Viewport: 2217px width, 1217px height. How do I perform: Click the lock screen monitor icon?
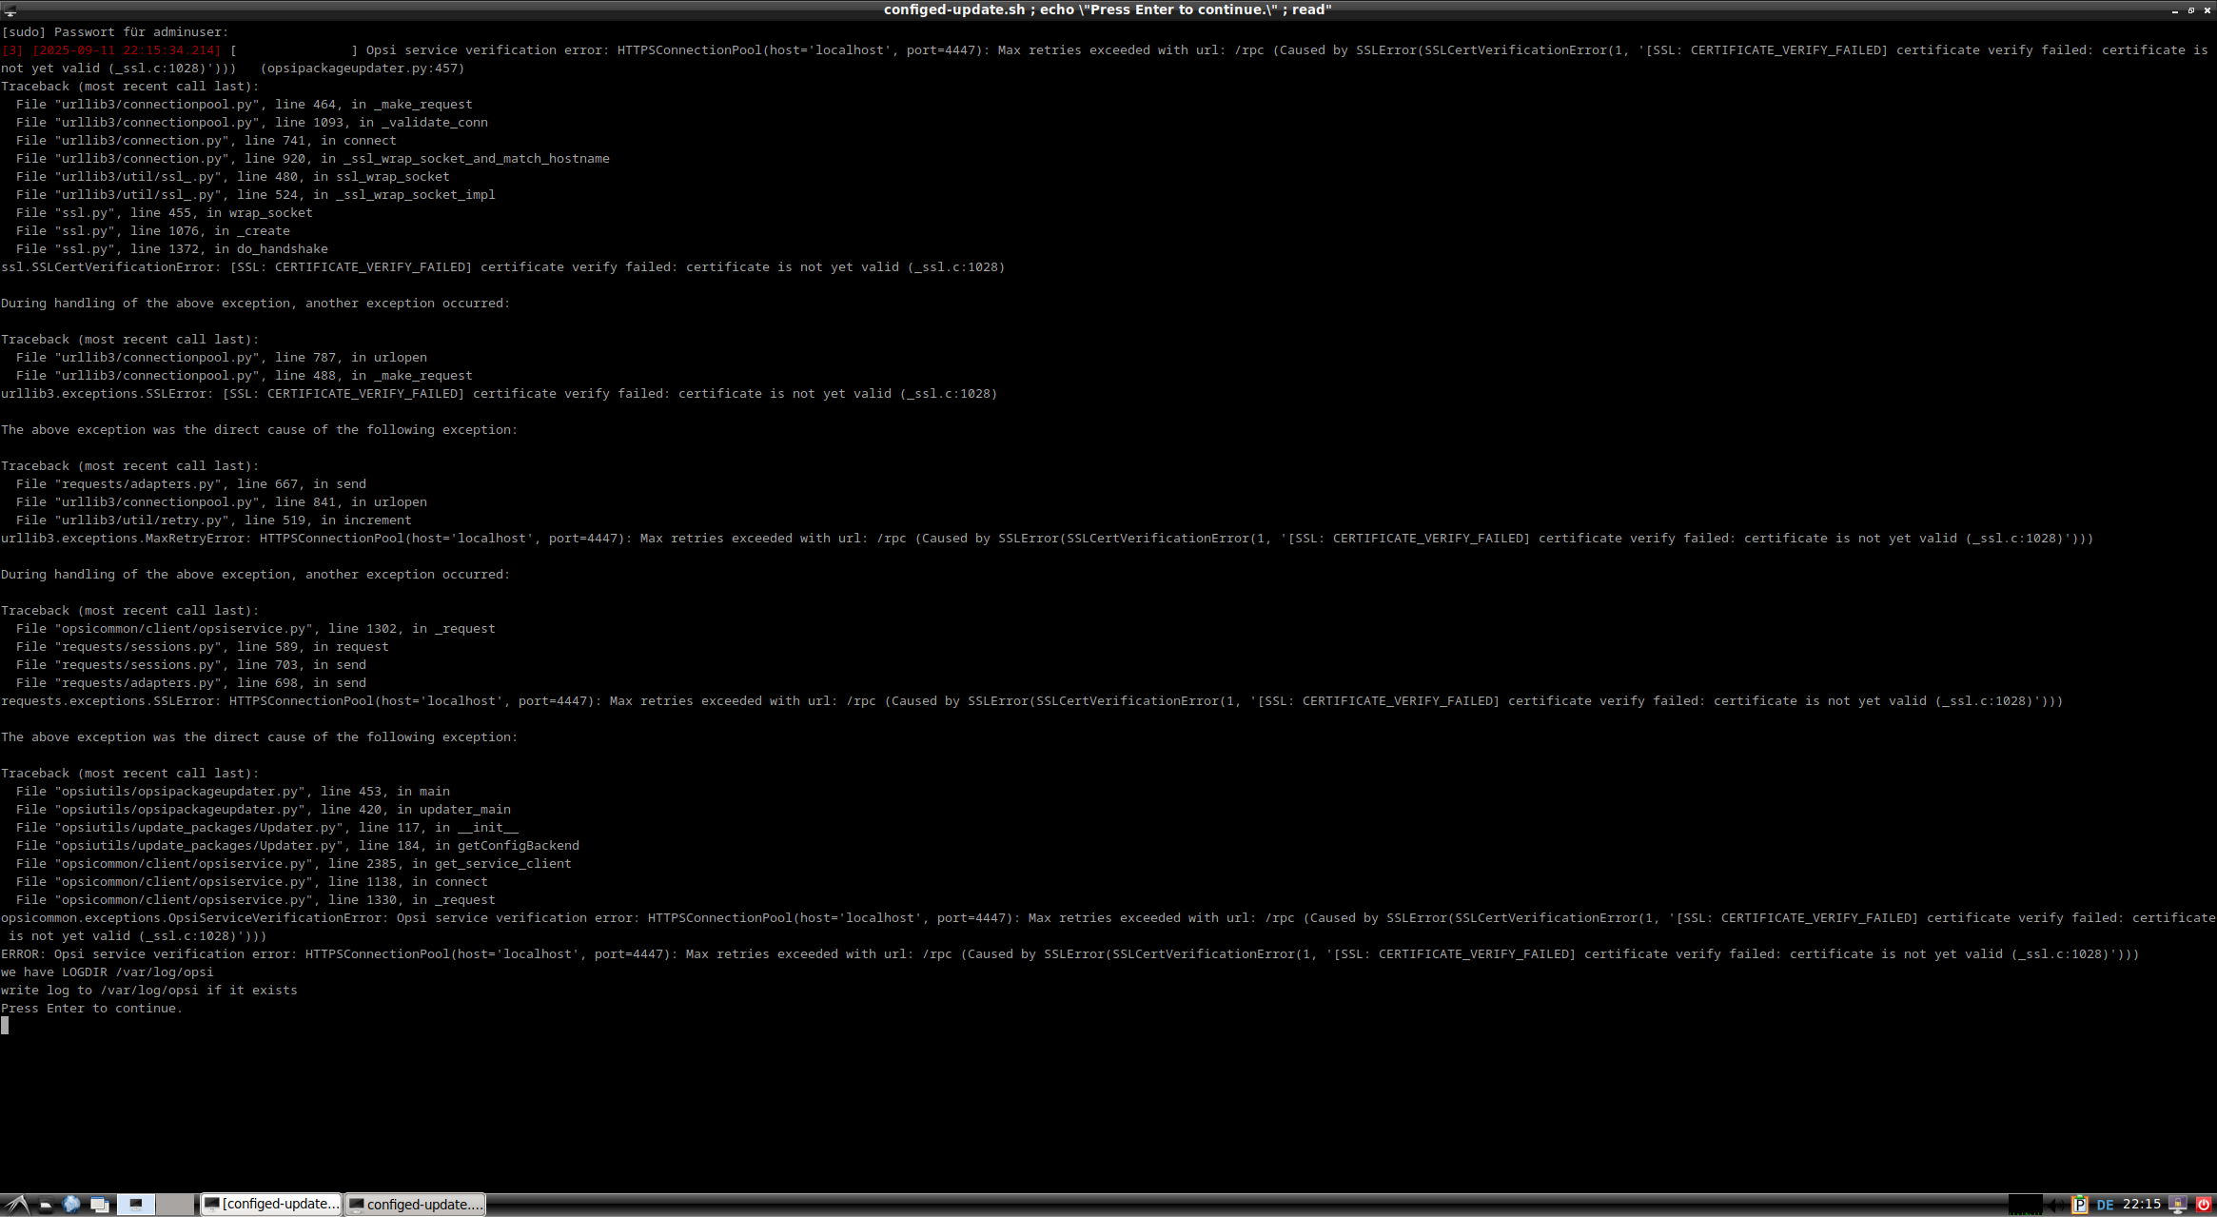coord(2177,1205)
